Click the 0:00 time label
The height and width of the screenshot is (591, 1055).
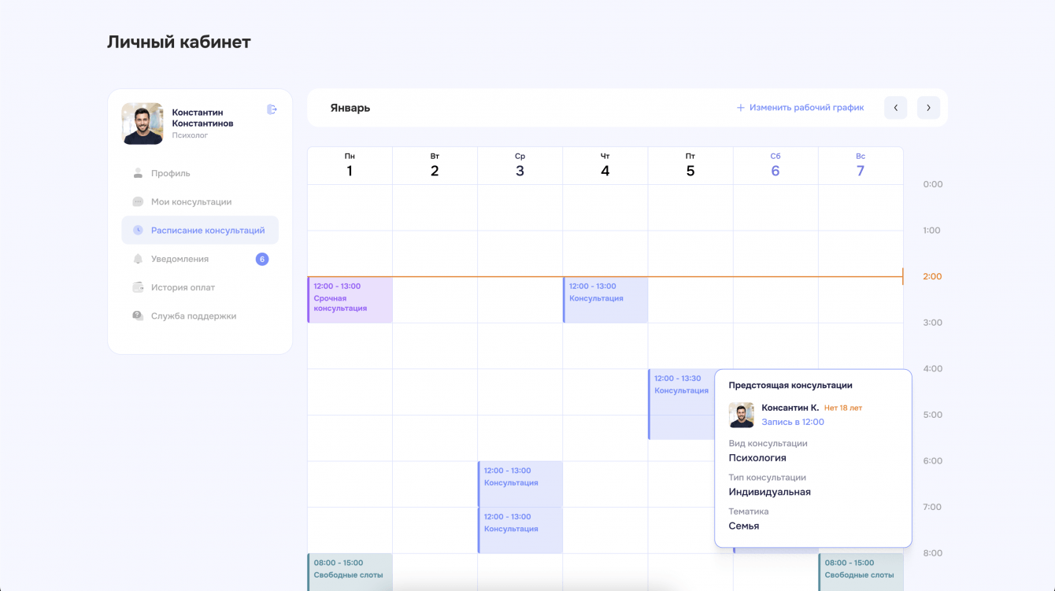pos(932,184)
